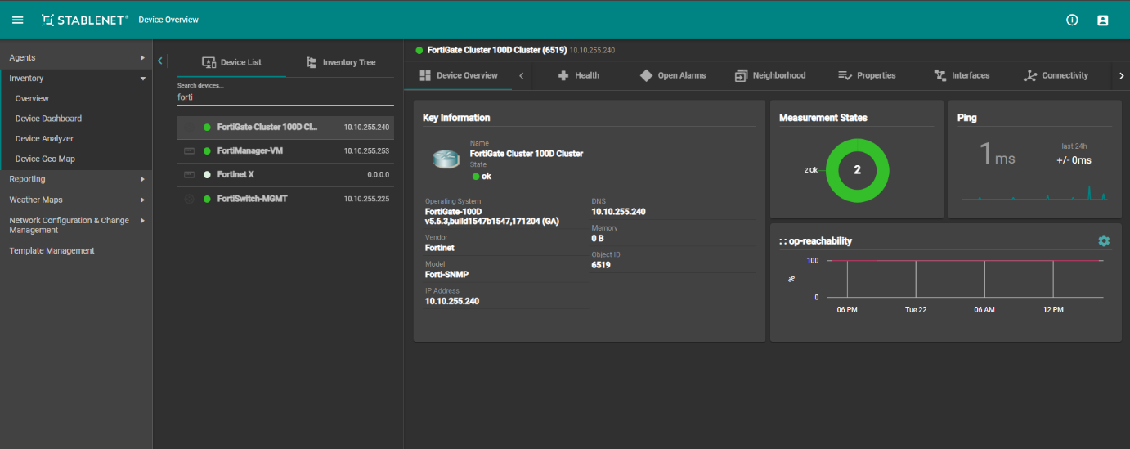
Task: Click the router device image in Key Information
Action: tap(446, 159)
